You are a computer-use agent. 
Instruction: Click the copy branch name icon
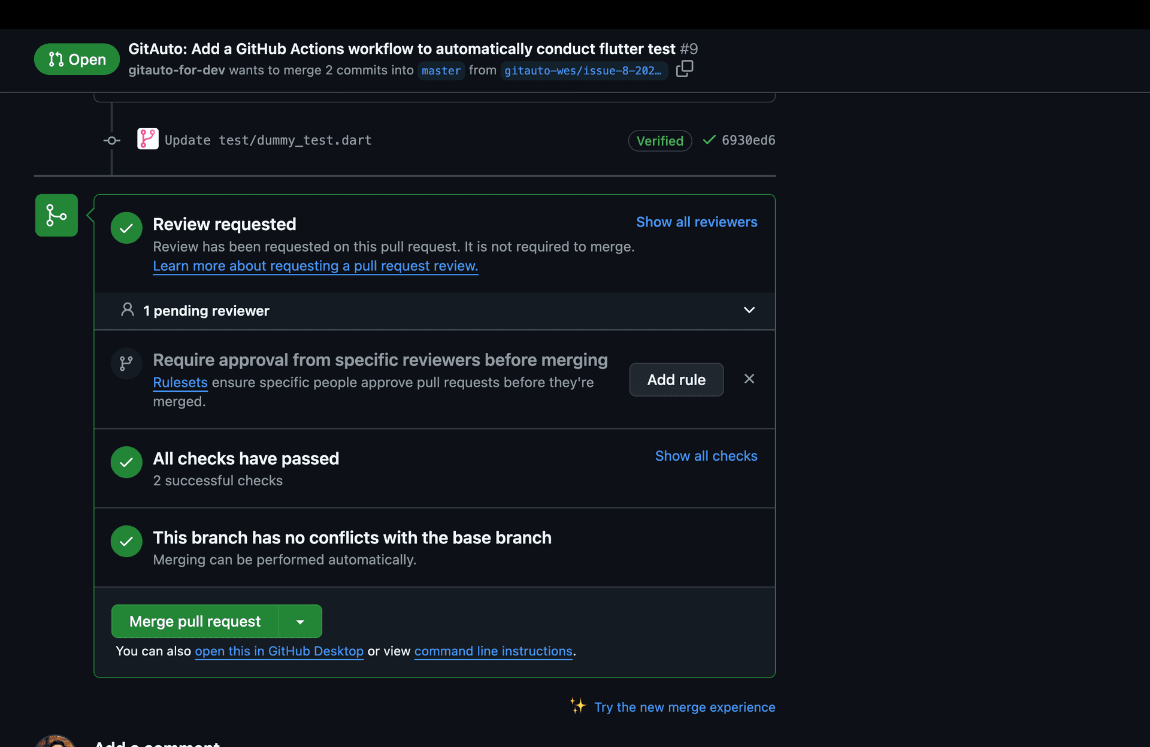[685, 69]
